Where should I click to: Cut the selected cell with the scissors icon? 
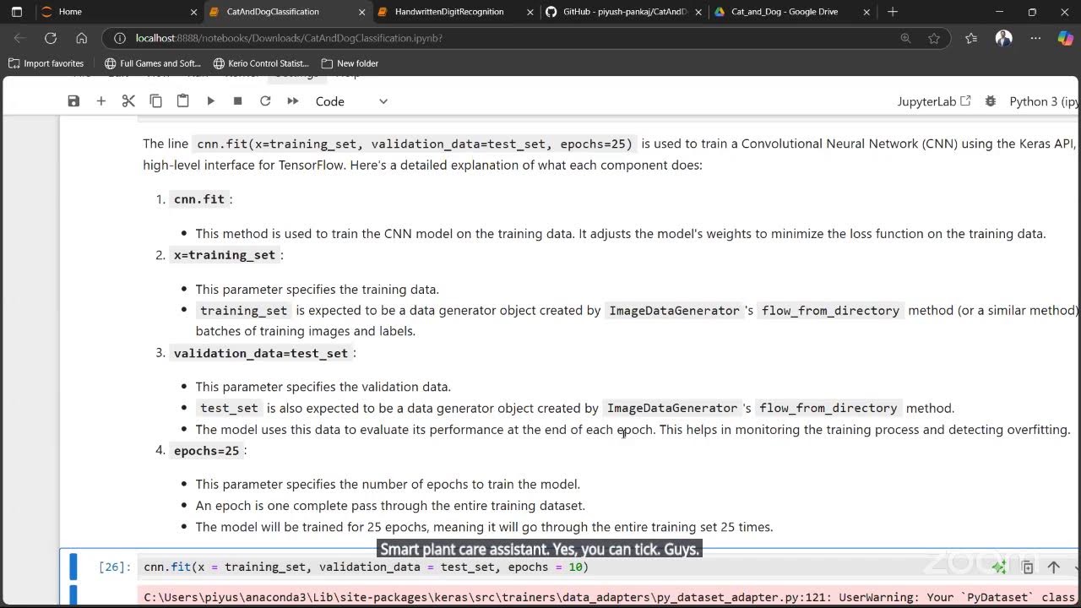pos(128,101)
